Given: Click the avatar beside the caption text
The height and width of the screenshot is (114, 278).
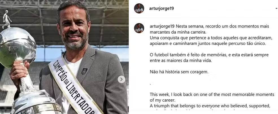Looking at the screenshot, I should [139, 28].
